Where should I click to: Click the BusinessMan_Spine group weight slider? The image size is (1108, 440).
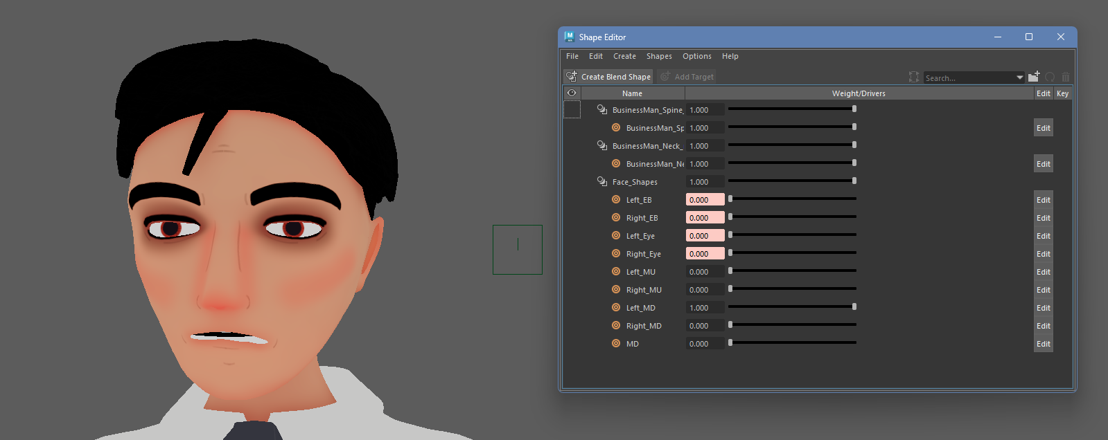[792, 109]
